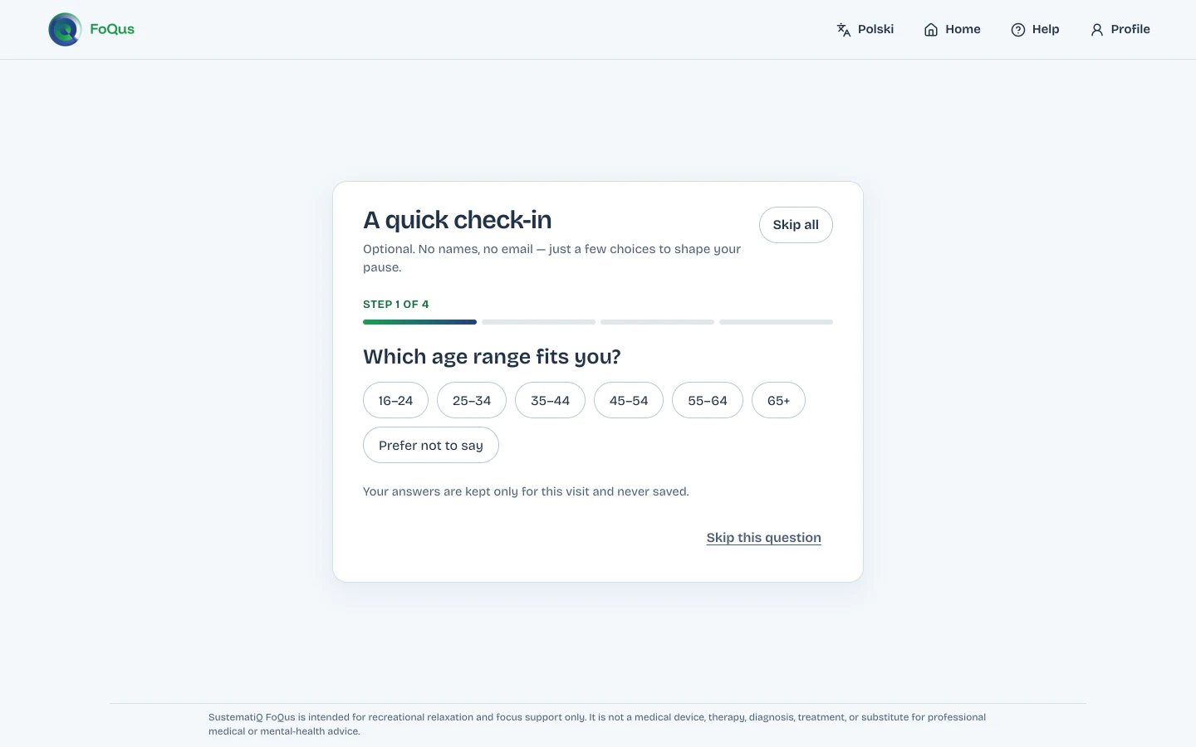Image resolution: width=1196 pixels, height=747 pixels.
Task: Switch language to Polski
Action: pos(865,30)
